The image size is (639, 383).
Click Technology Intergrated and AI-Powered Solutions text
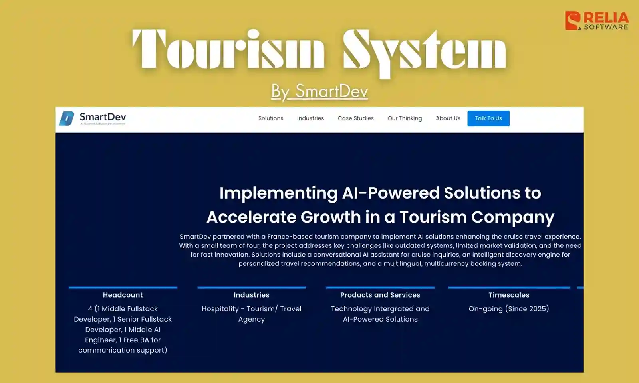(x=380, y=314)
